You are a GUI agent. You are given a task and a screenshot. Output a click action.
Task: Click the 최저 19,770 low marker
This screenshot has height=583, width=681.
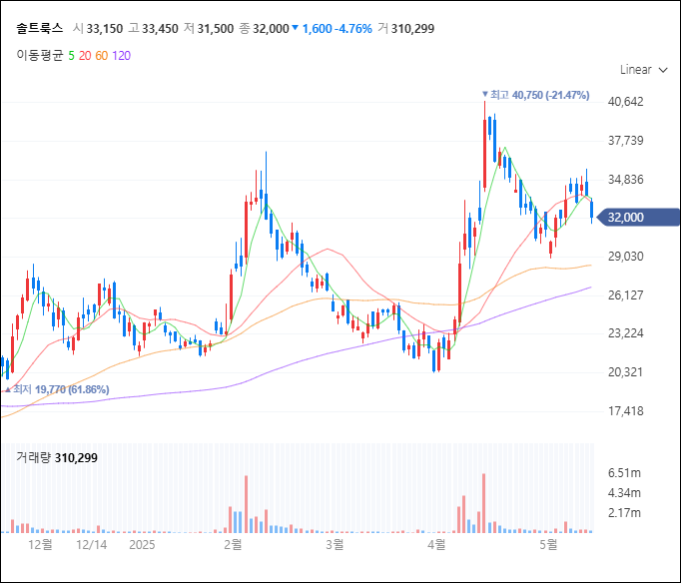(57, 389)
